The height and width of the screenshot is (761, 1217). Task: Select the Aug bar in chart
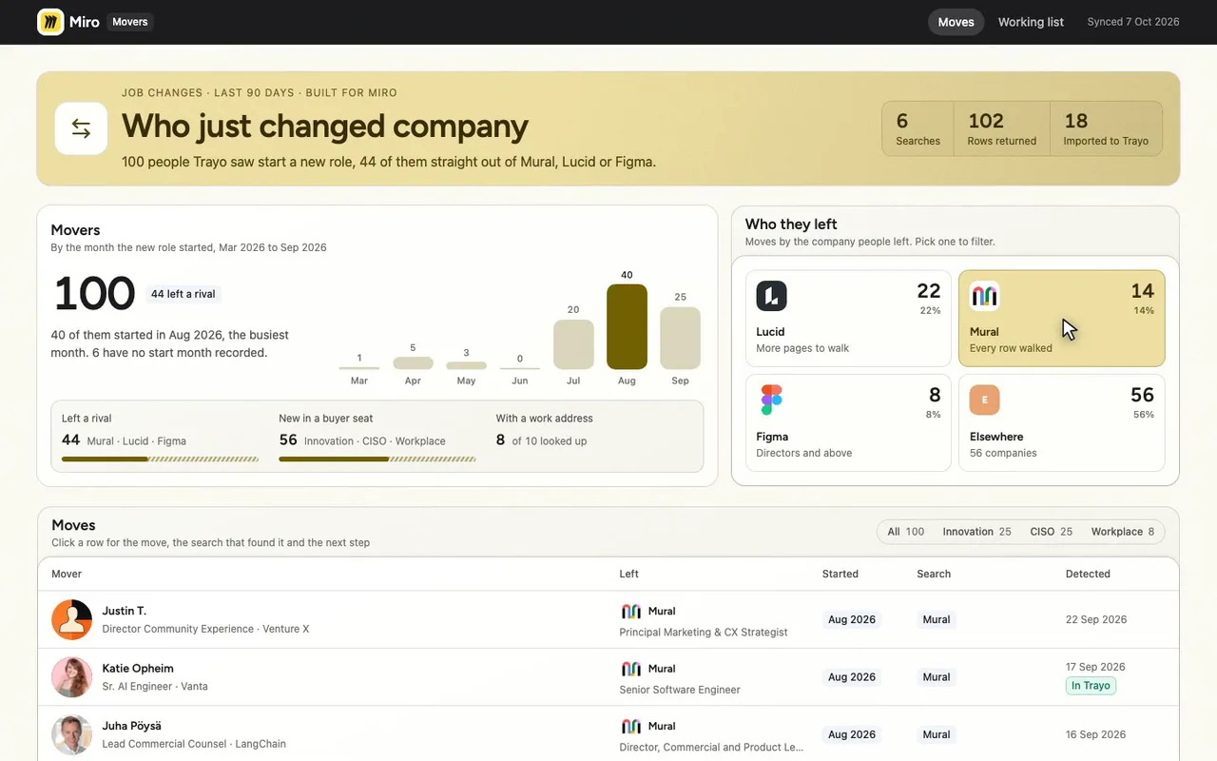(627, 326)
